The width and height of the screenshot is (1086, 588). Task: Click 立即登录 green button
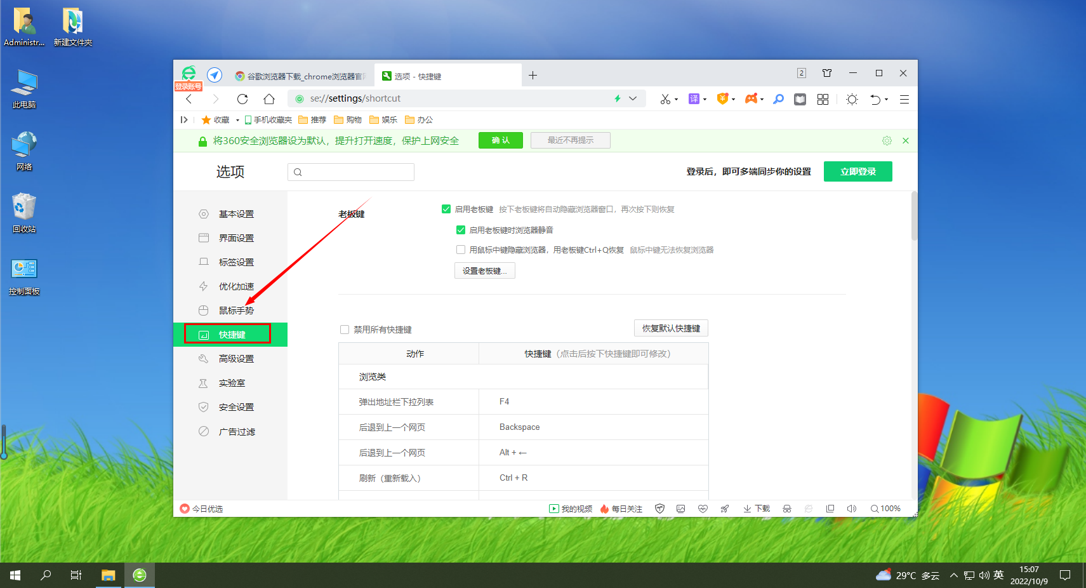pos(858,171)
